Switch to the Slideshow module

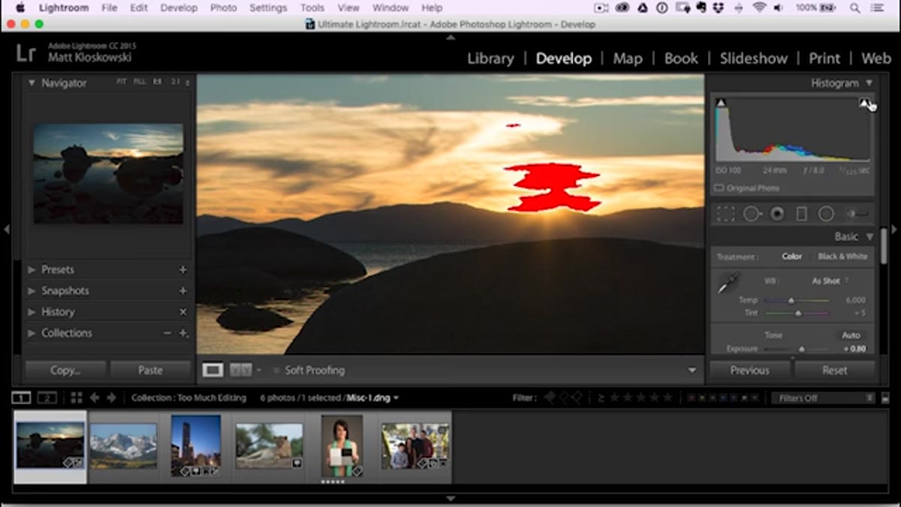(754, 58)
